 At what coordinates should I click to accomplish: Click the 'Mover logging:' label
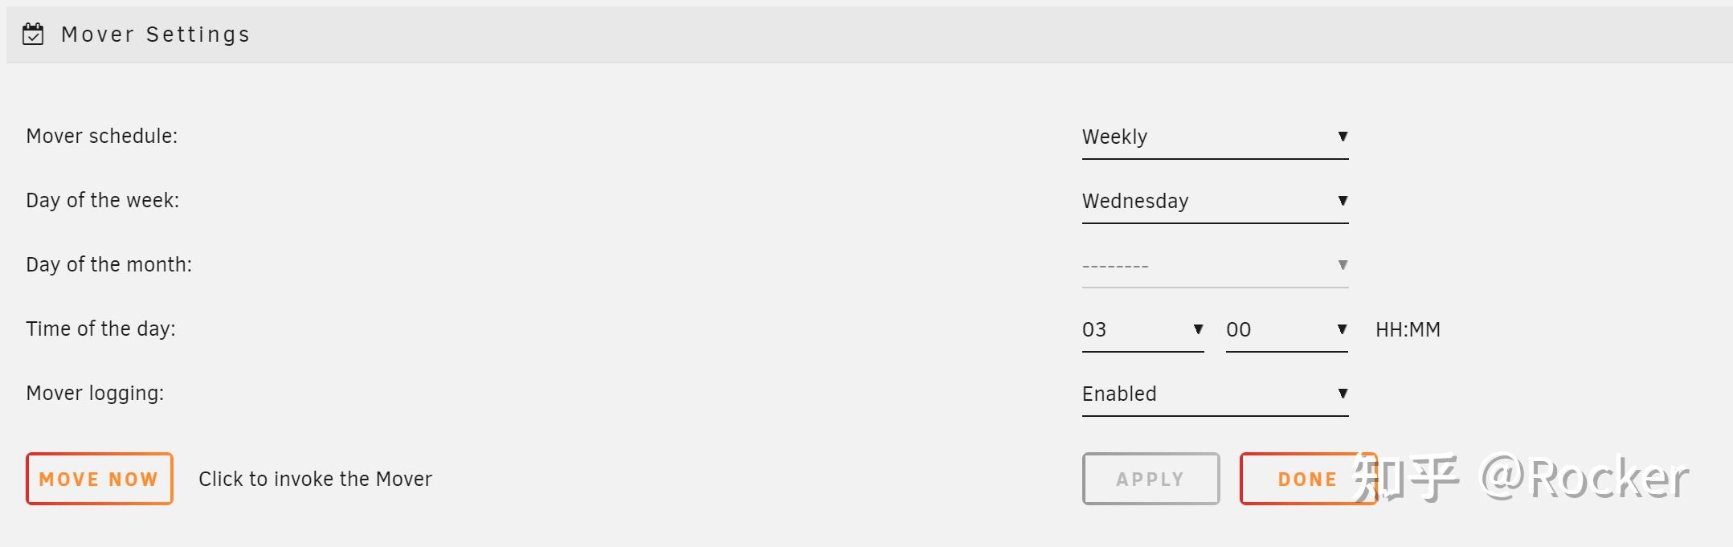point(95,394)
